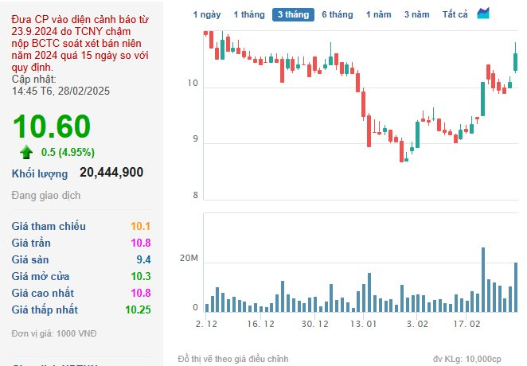The width and height of the screenshot is (527, 366).
Task: Click the Giá sàn label
Action: (x=30, y=259)
